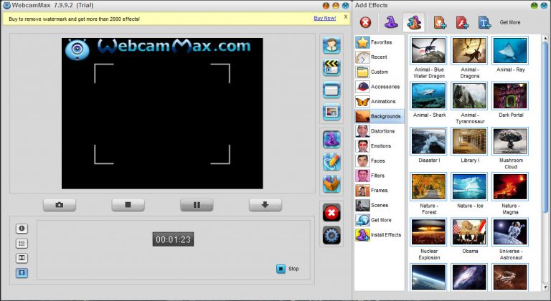Screen dimensions: 551x301
Task: Dismiss the trial watermark banner
Action: 345,16
